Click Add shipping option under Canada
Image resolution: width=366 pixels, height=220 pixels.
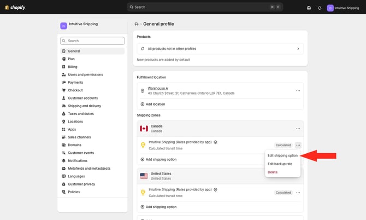coord(158,159)
